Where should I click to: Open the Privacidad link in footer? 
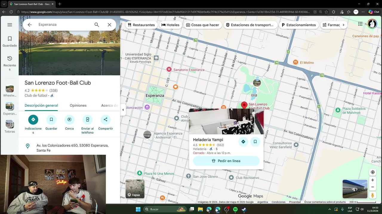point(295,202)
